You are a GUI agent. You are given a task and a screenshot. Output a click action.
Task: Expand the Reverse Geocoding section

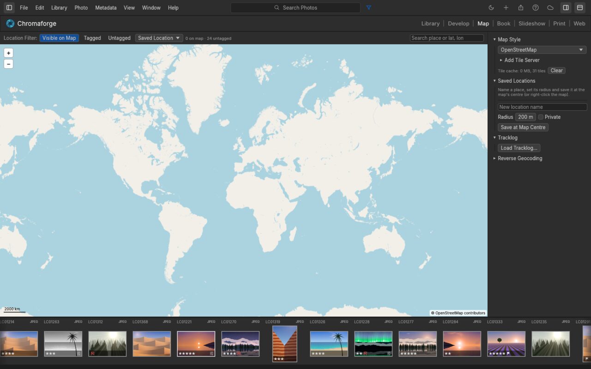(518, 158)
